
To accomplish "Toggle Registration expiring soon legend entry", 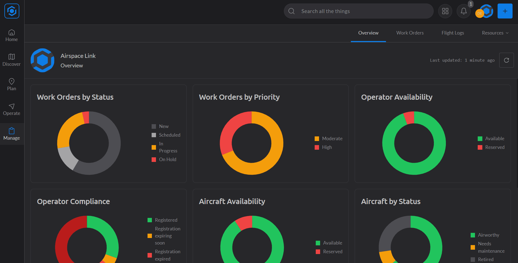I will [x=164, y=236].
